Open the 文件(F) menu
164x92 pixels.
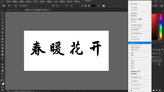(x=8, y=2)
